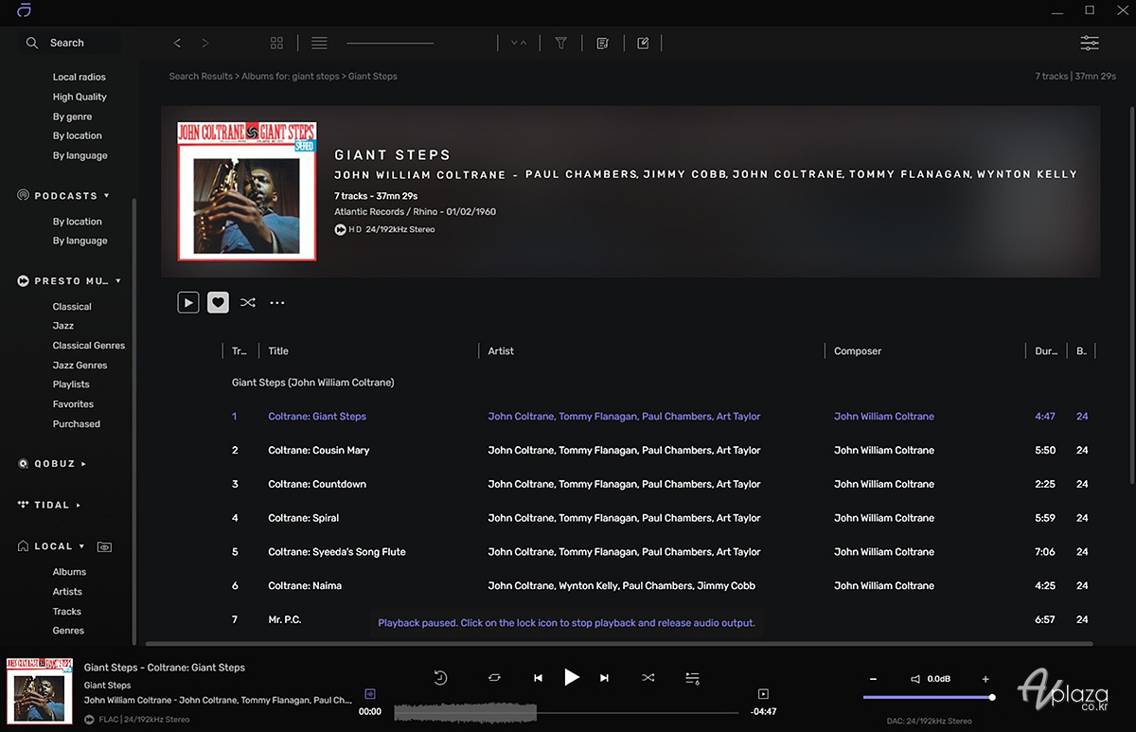The width and height of the screenshot is (1136, 732).
Task: Seek within the waveform progress bar
Action: pos(566,711)
